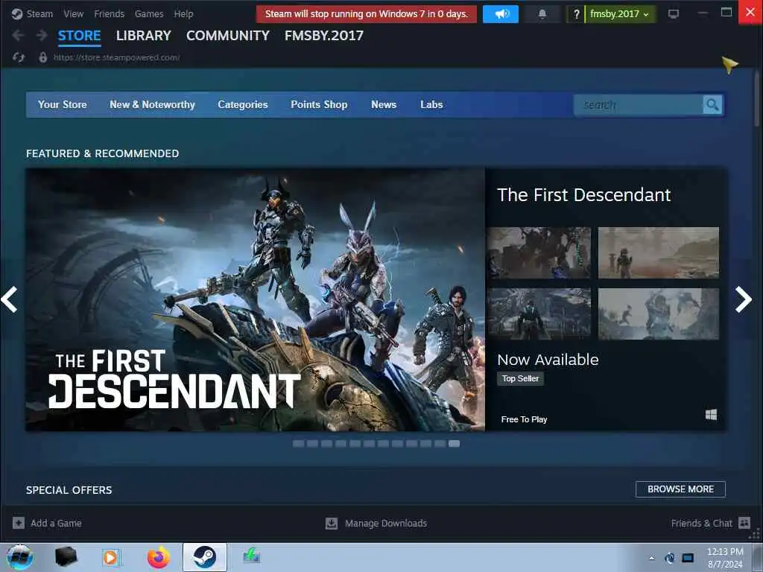This screenshot has width=763, height=572.
Task: Open the Points Shop link
Action: (x=319, y=104)
